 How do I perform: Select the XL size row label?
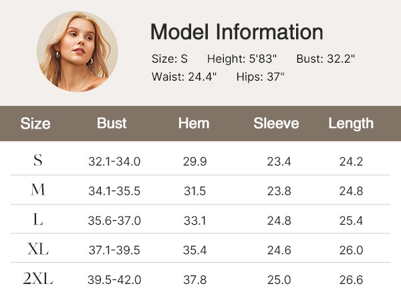[x=38, y=249]
